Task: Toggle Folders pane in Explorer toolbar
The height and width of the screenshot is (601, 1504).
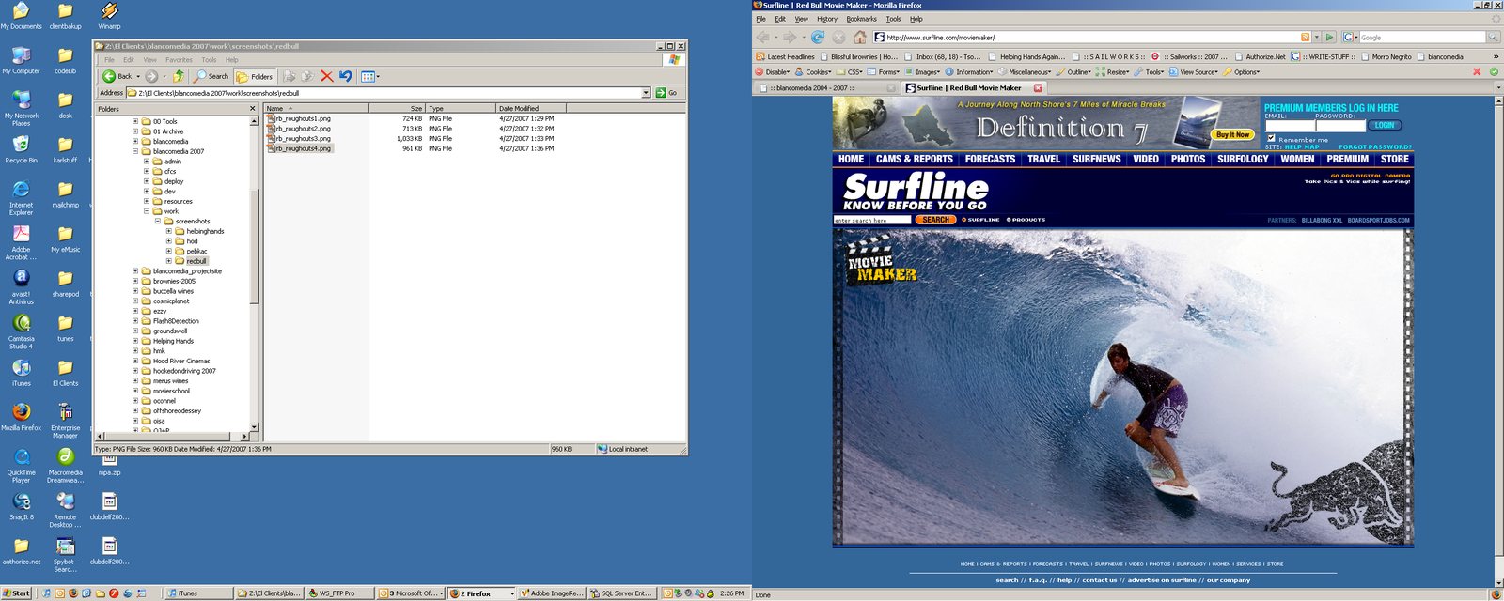Action: [x=255, y=76]
